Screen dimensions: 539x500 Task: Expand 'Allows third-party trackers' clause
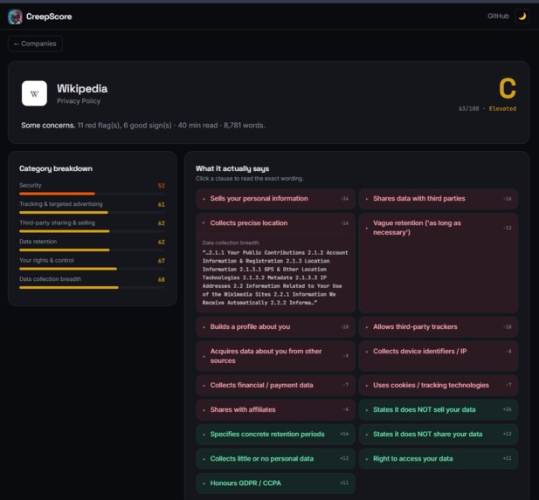439,326
